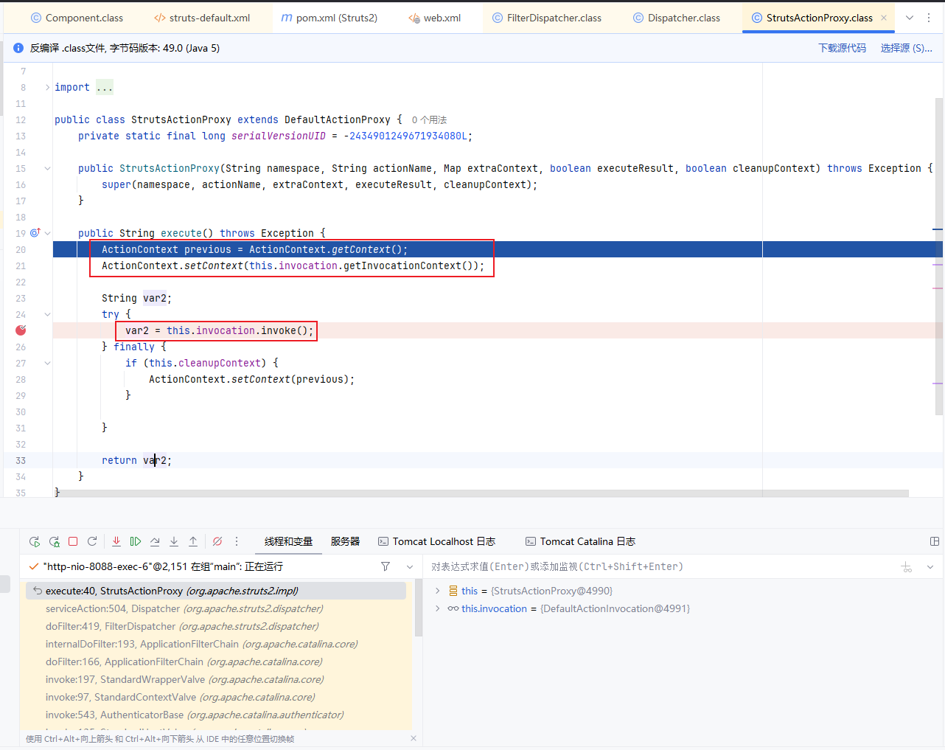Switch to the Component.class tab
945x750 pixels.
pos(77,18)
